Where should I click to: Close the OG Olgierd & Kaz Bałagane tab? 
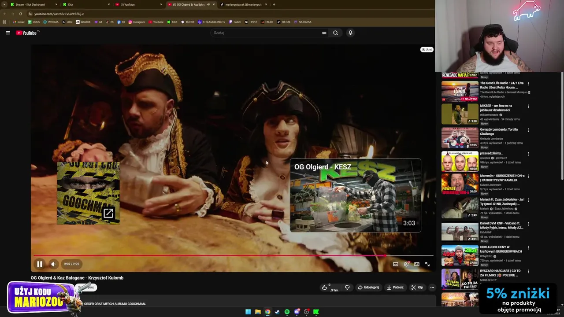(x=214, y=4)
